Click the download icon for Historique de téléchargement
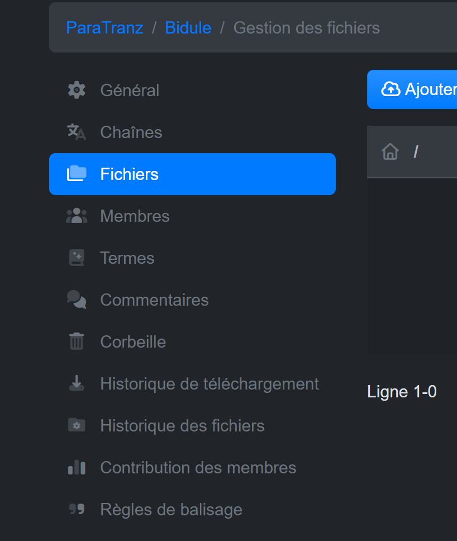The image size is (457, 541). coord(77,383)
